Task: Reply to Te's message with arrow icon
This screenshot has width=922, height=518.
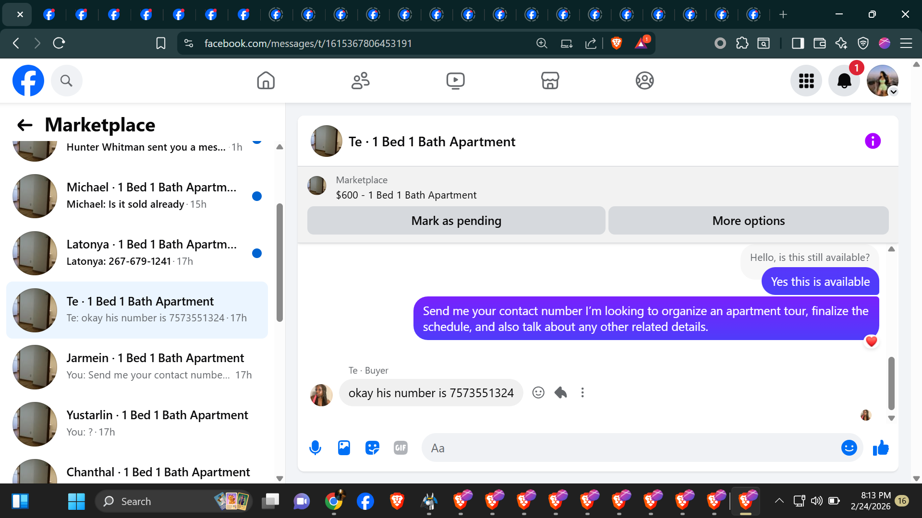Action: 560,393
